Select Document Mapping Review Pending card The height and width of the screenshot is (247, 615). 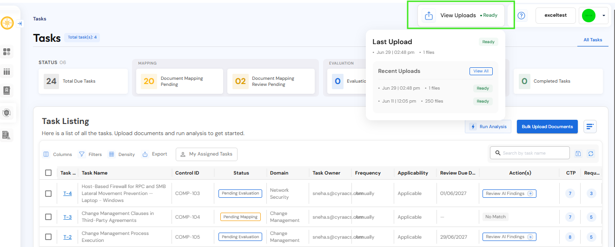tap(271, 81)
